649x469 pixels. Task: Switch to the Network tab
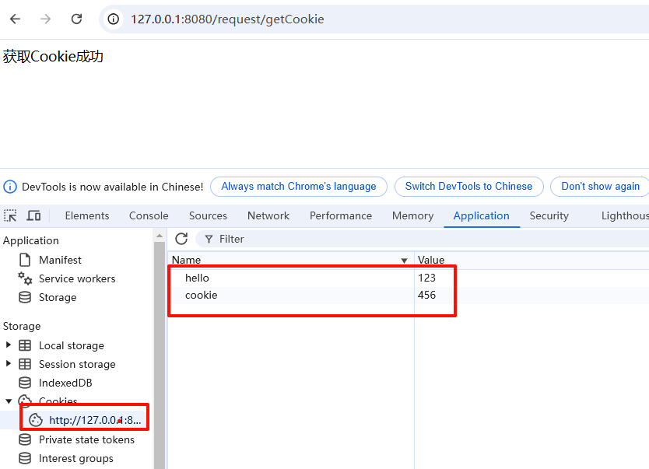268,215
